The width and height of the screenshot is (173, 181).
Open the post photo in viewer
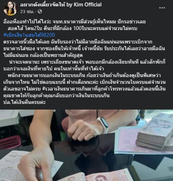86,145
